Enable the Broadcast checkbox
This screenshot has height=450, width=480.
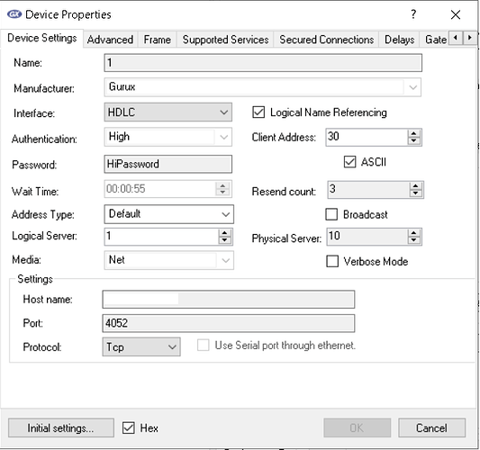(x=331, y=214)
